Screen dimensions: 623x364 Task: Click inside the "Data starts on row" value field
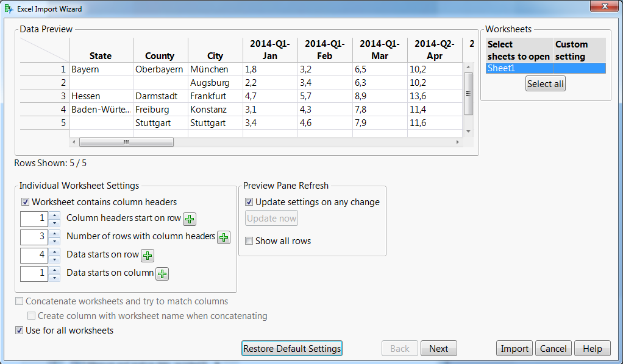coord(34,255)
